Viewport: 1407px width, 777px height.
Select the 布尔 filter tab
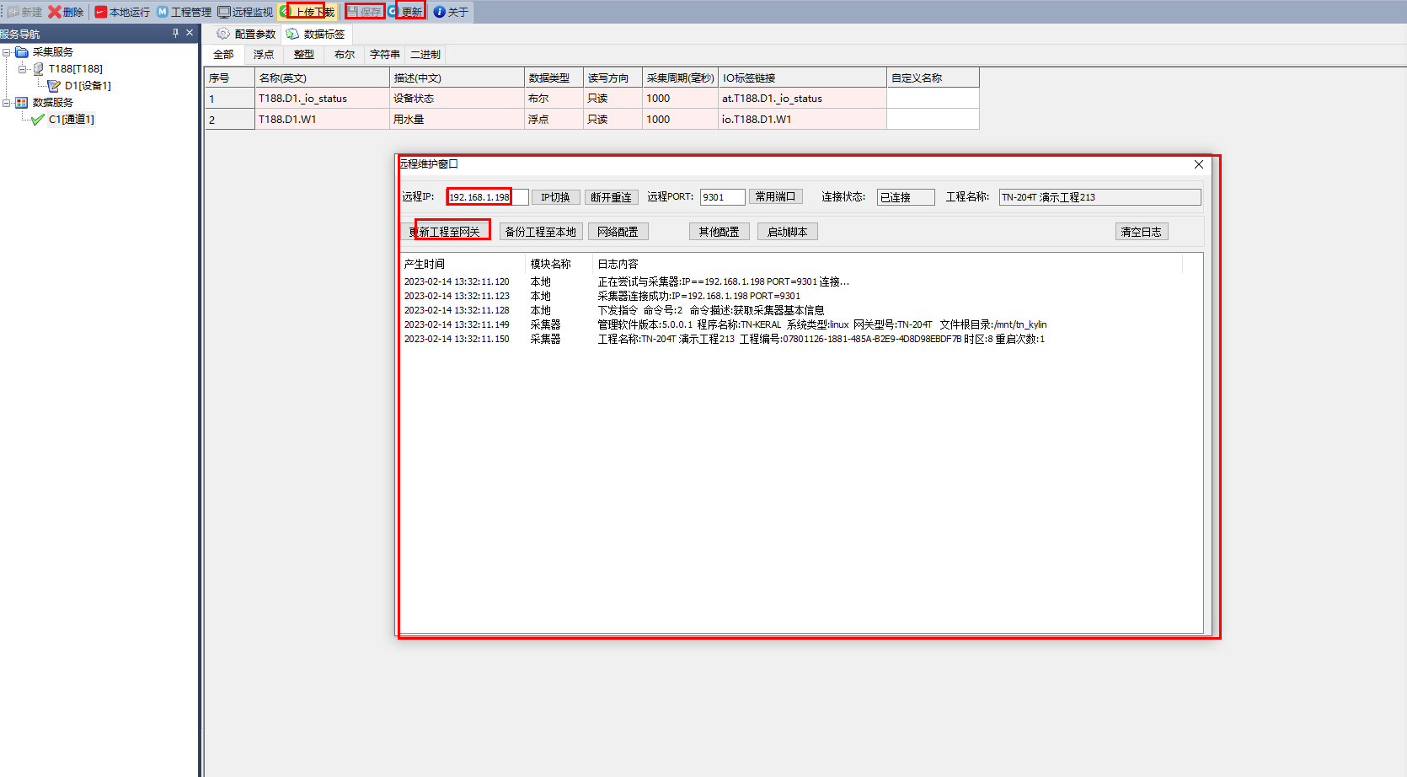(345, 55)
